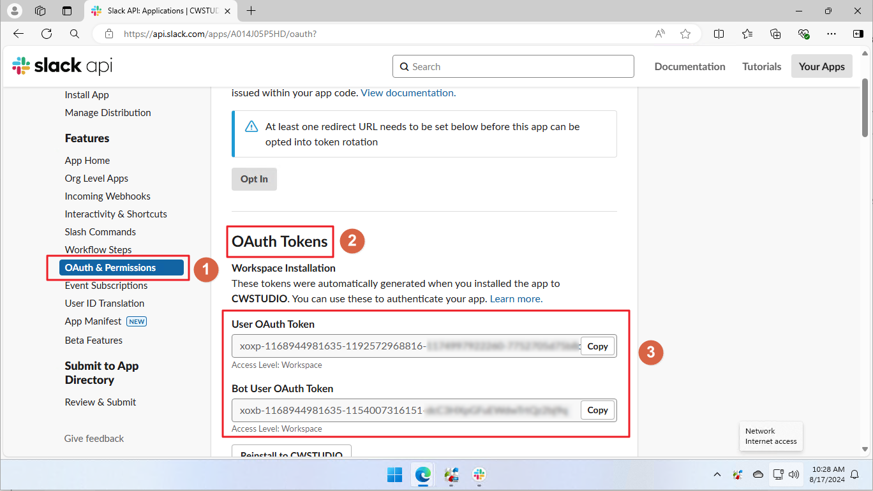
Task: Go to App Home in the sidebar
Action: point(87,161)
